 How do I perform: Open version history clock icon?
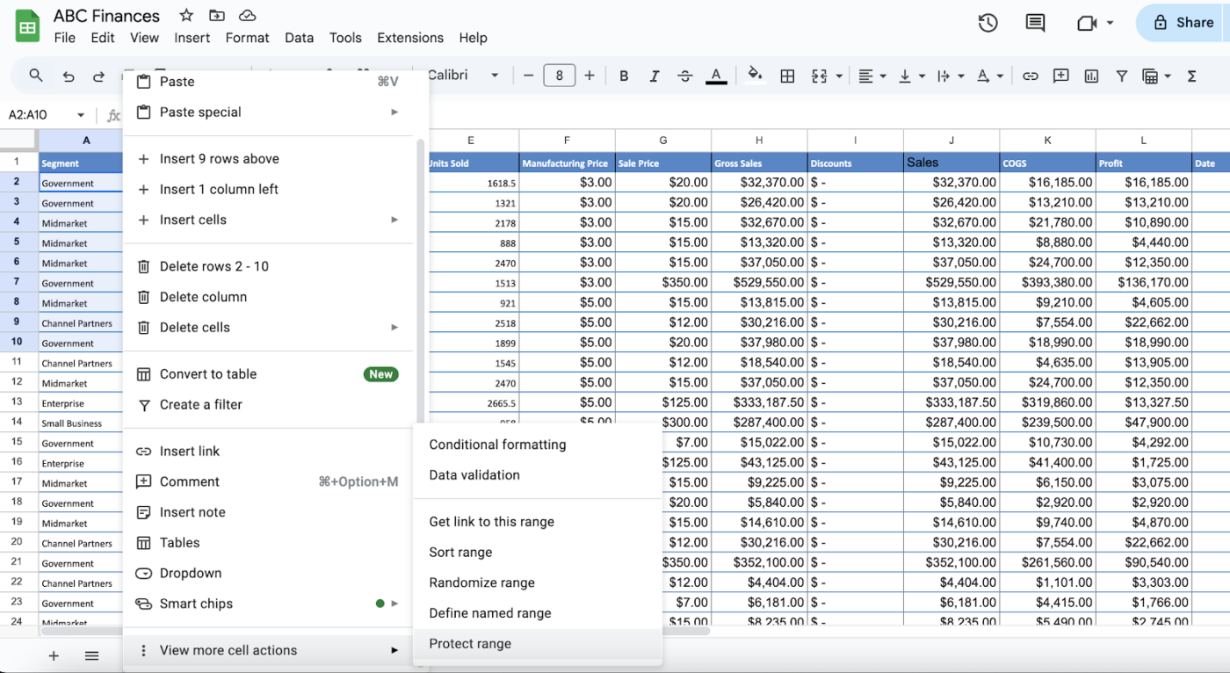tap(988, 23)
